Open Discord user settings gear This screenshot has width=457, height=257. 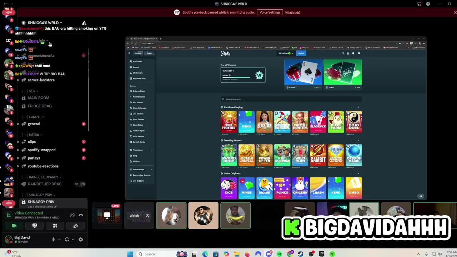point(81,240)
